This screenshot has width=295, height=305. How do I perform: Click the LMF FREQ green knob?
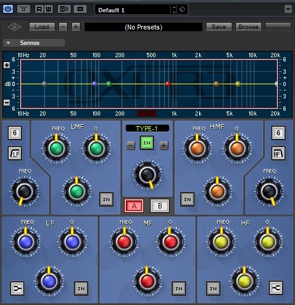pyautogui.click(x=57, y=148)
